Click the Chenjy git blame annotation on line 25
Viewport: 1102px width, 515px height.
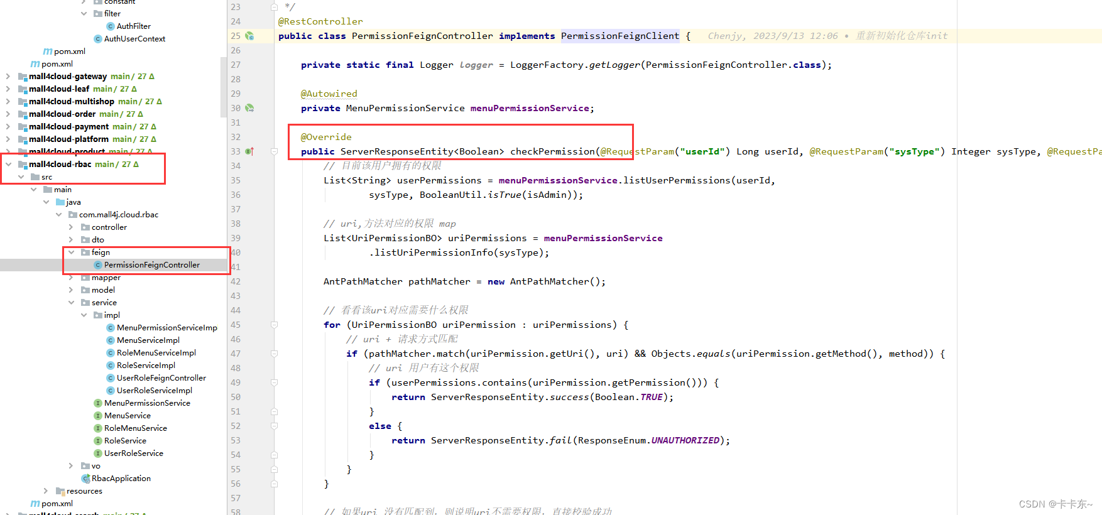click(x=827, y=36)
